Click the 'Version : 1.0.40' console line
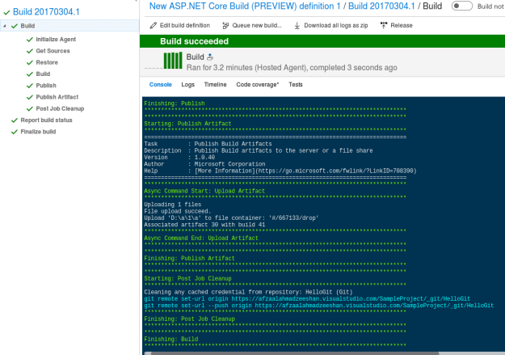The image size is (505, 355). (179, 158)
